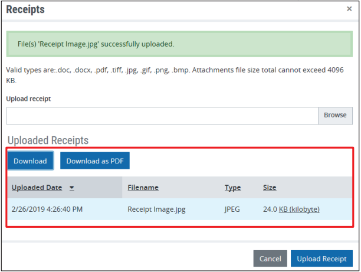Click the 2/26/2019 4:26:40 PM date cell
The width and height of the screenshot is (361, 272).
click(47, 209)
